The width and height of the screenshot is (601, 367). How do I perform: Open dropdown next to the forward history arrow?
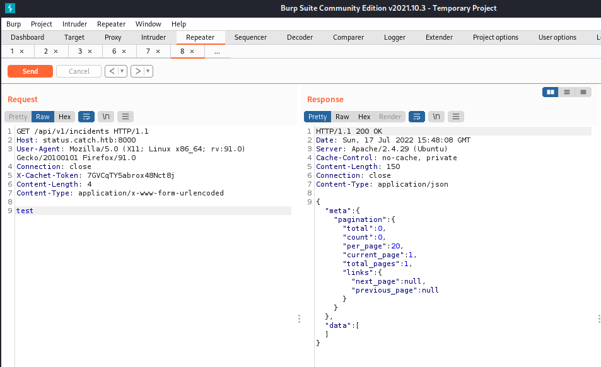point(147,71)
